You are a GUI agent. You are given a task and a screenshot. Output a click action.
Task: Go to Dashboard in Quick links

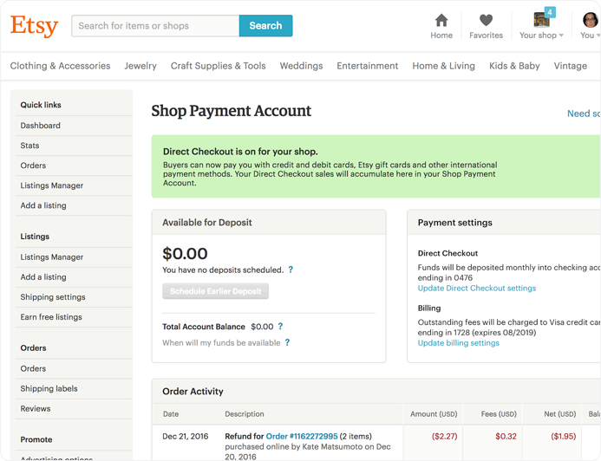[41, 126]
